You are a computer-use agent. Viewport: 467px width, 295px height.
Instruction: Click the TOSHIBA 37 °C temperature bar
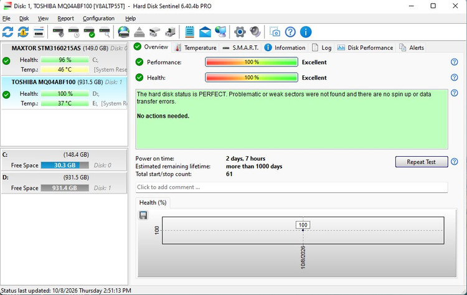tap(65, 103)
